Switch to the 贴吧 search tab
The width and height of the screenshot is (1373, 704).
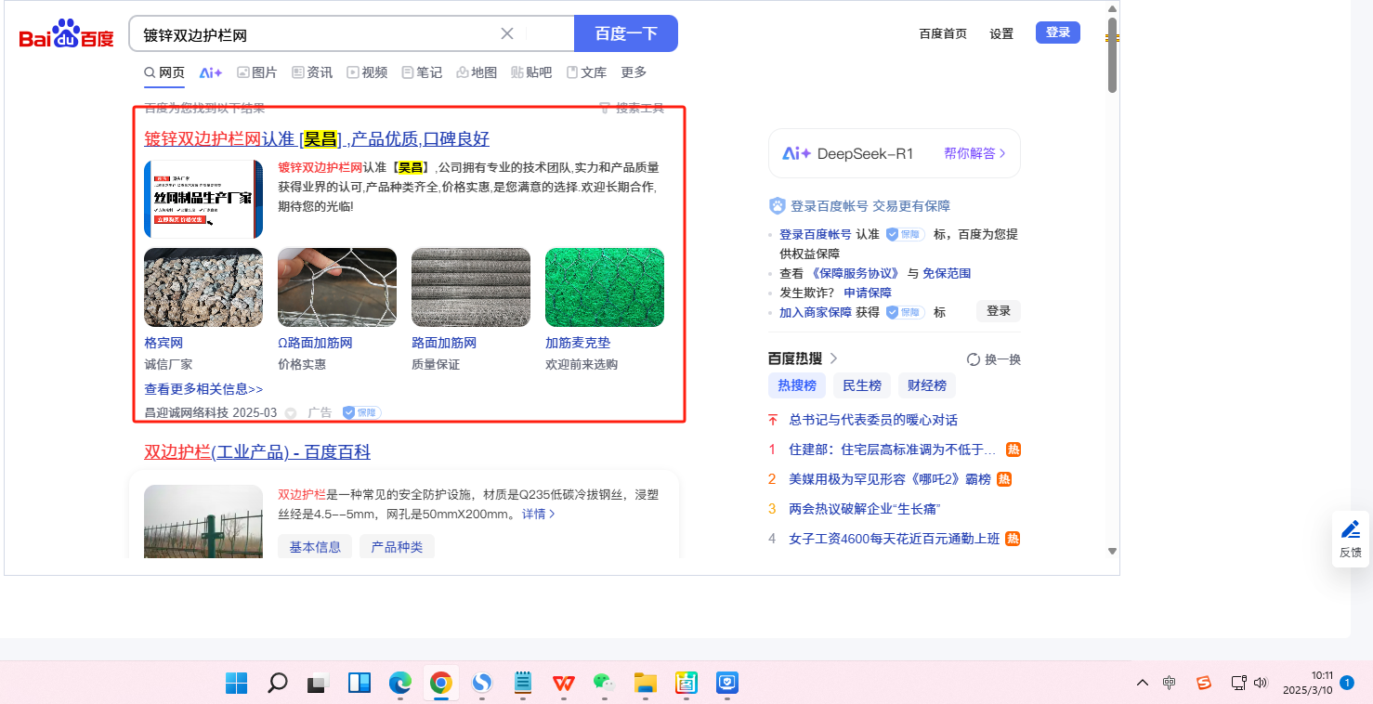531,72
